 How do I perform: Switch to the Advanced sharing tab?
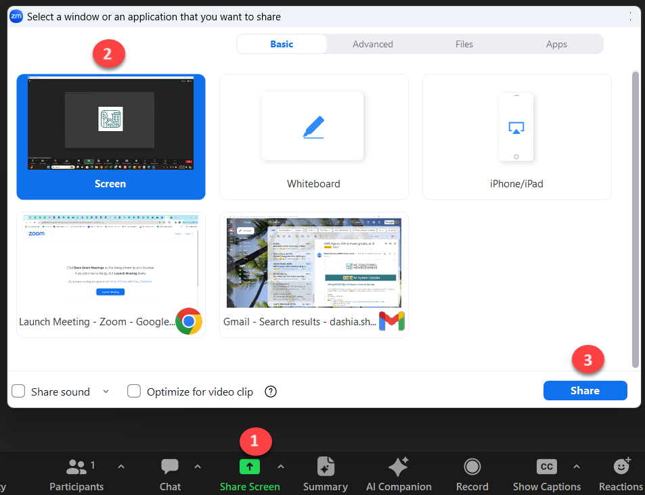point(372,43)
